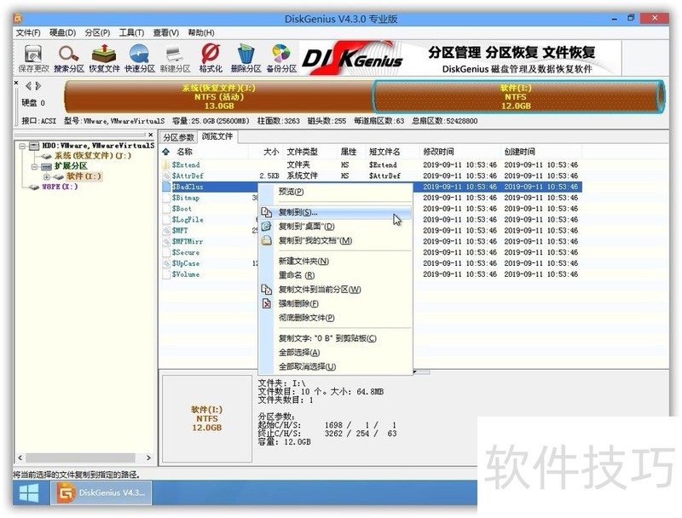Choose 复制文字 到剪贴板(C) menu entry
This screenshot has height=518, width=682.
[x=335, y=338]
